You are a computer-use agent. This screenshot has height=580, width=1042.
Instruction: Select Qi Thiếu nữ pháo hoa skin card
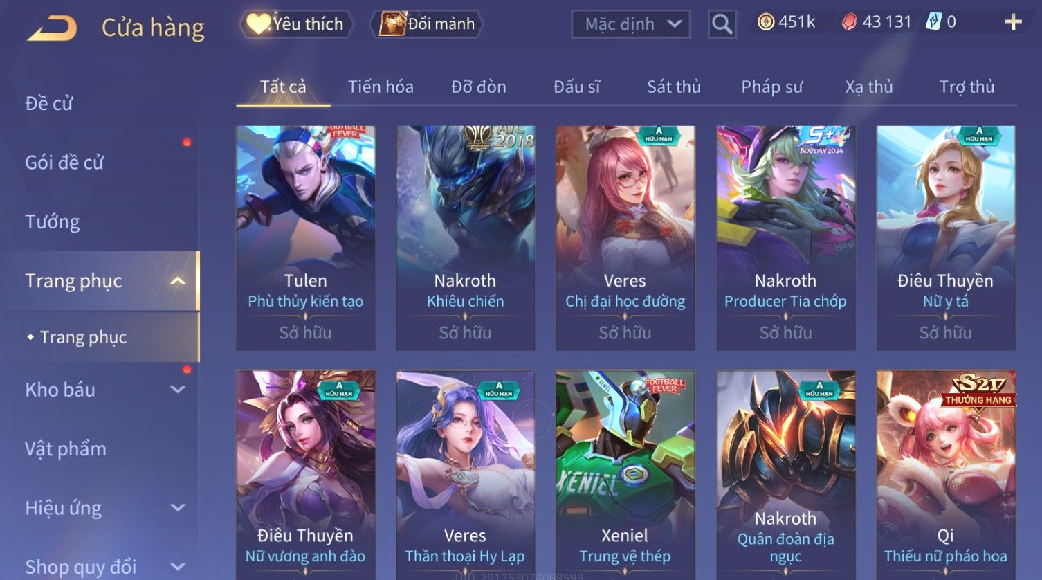[x=946, y=475]
